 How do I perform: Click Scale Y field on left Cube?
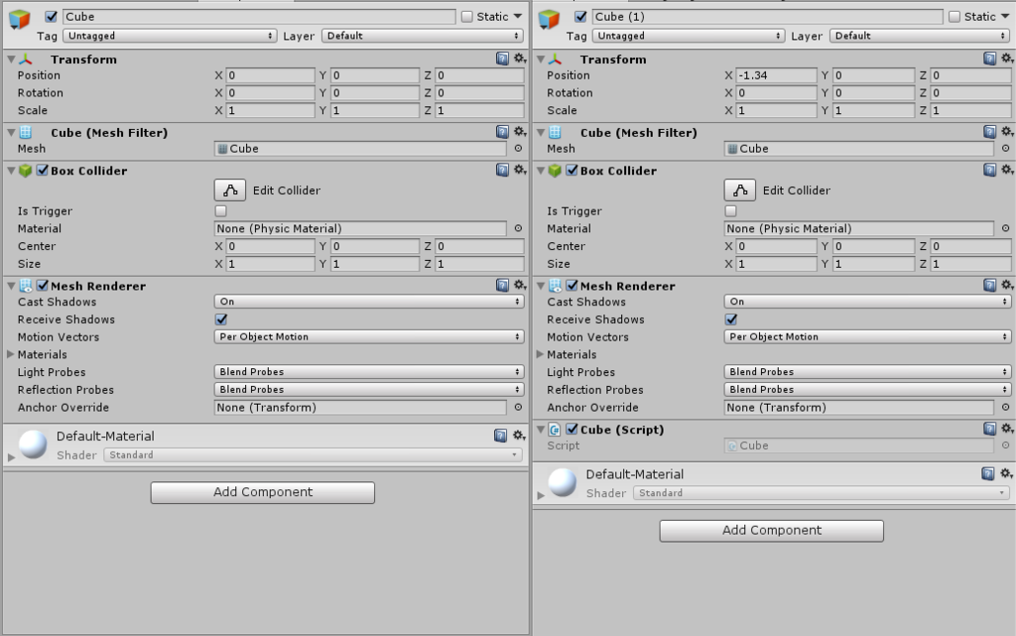pos(374,111)
